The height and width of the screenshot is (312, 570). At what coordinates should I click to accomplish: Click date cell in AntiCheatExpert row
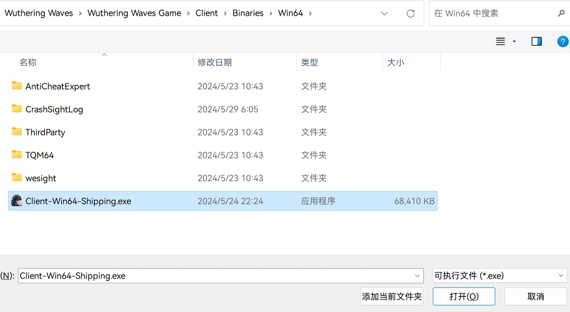pyautogui.click(x=230, y=86)
